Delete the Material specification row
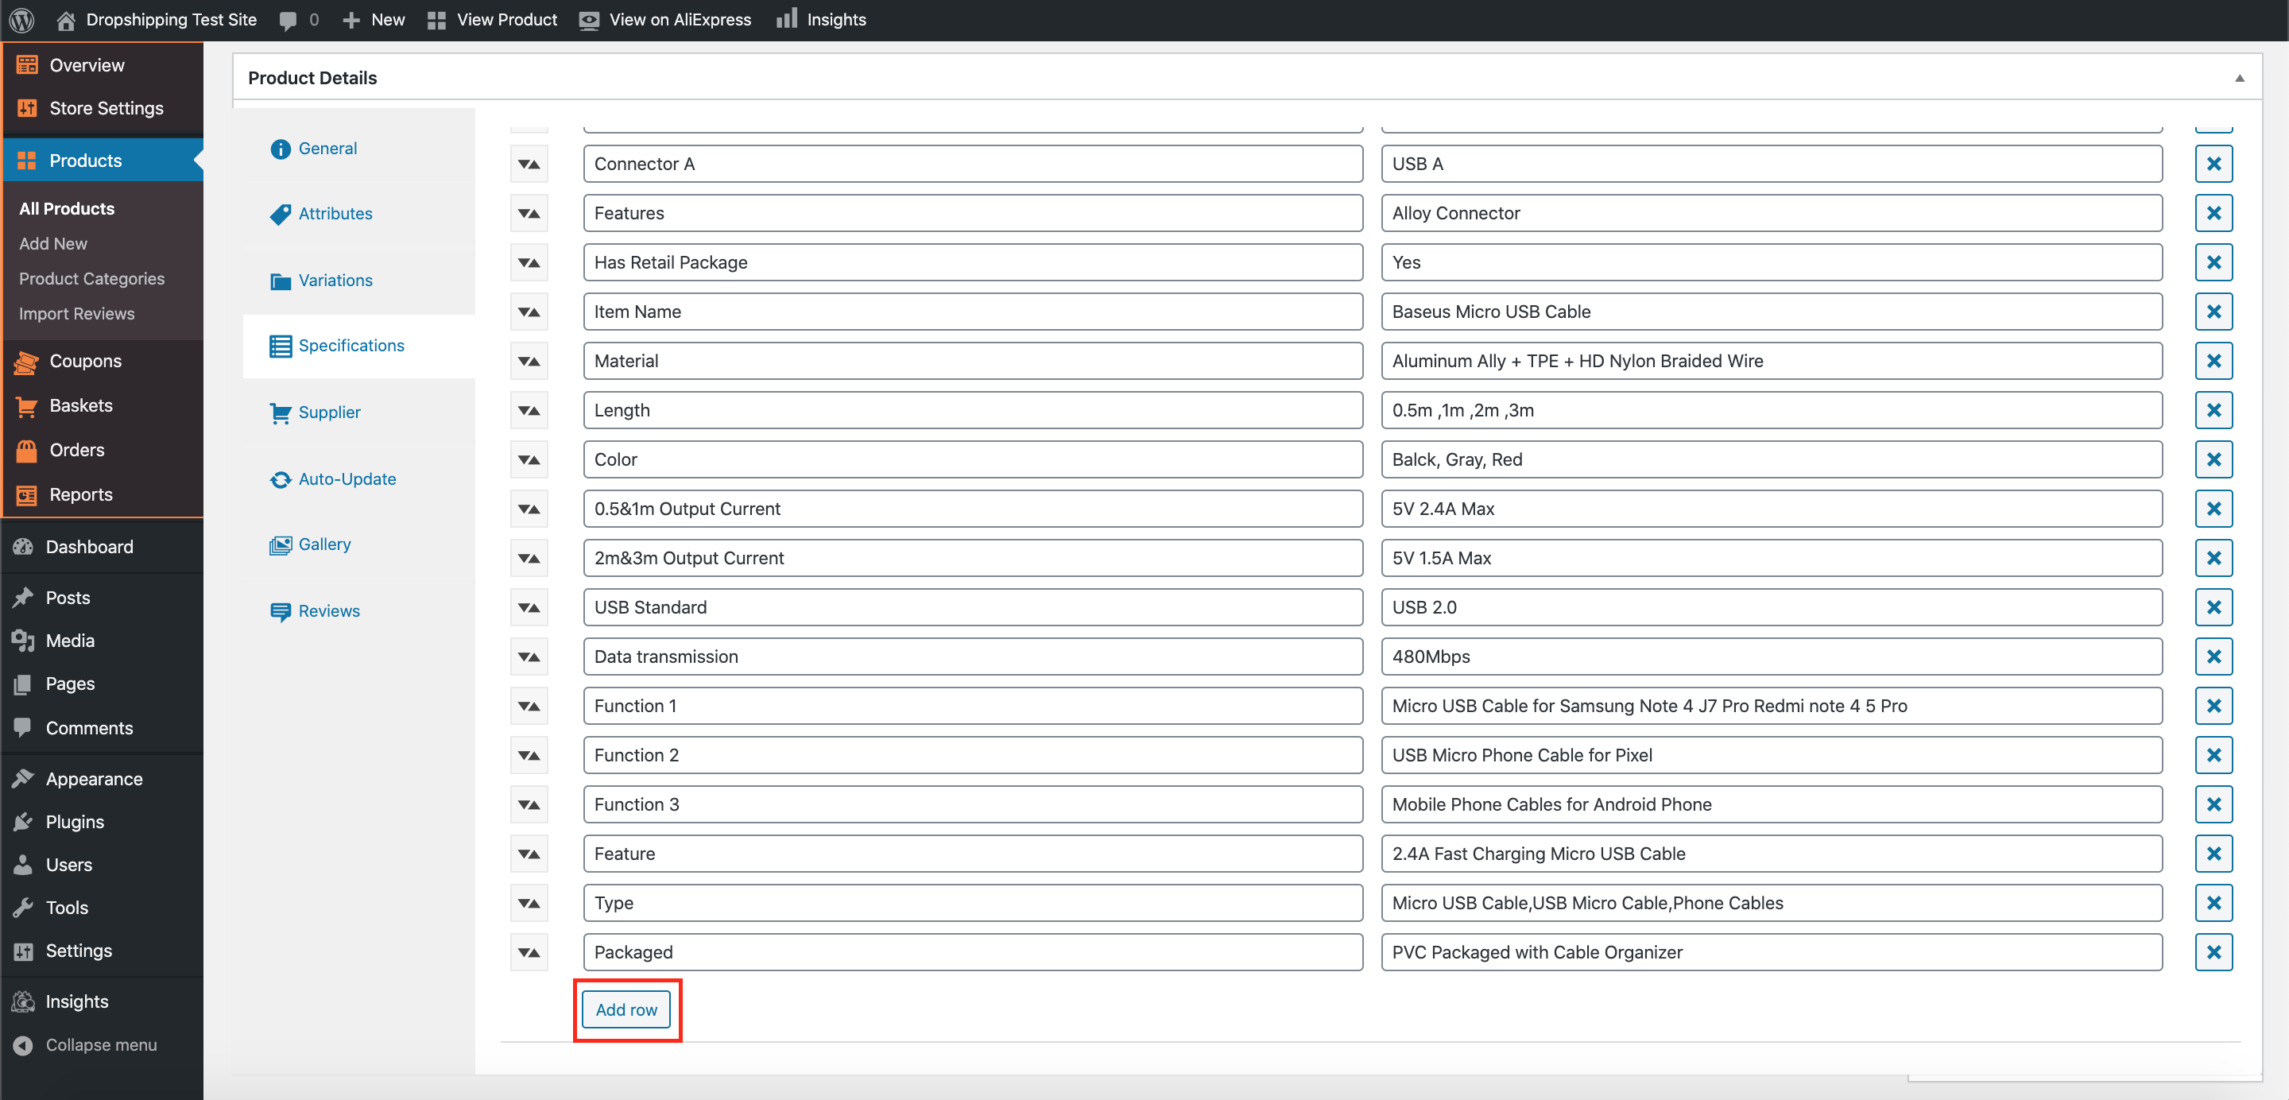2289x1100 pixels. coord(2213,361)
